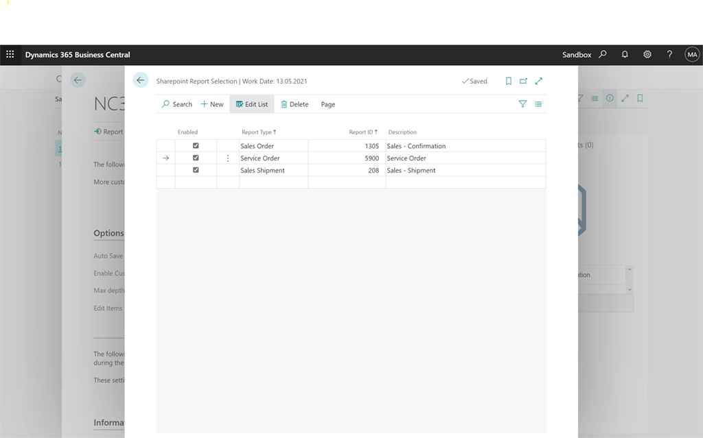703x438 pixels.
Task: Click bookmark icon in background page toolbar
Action: 641,98
